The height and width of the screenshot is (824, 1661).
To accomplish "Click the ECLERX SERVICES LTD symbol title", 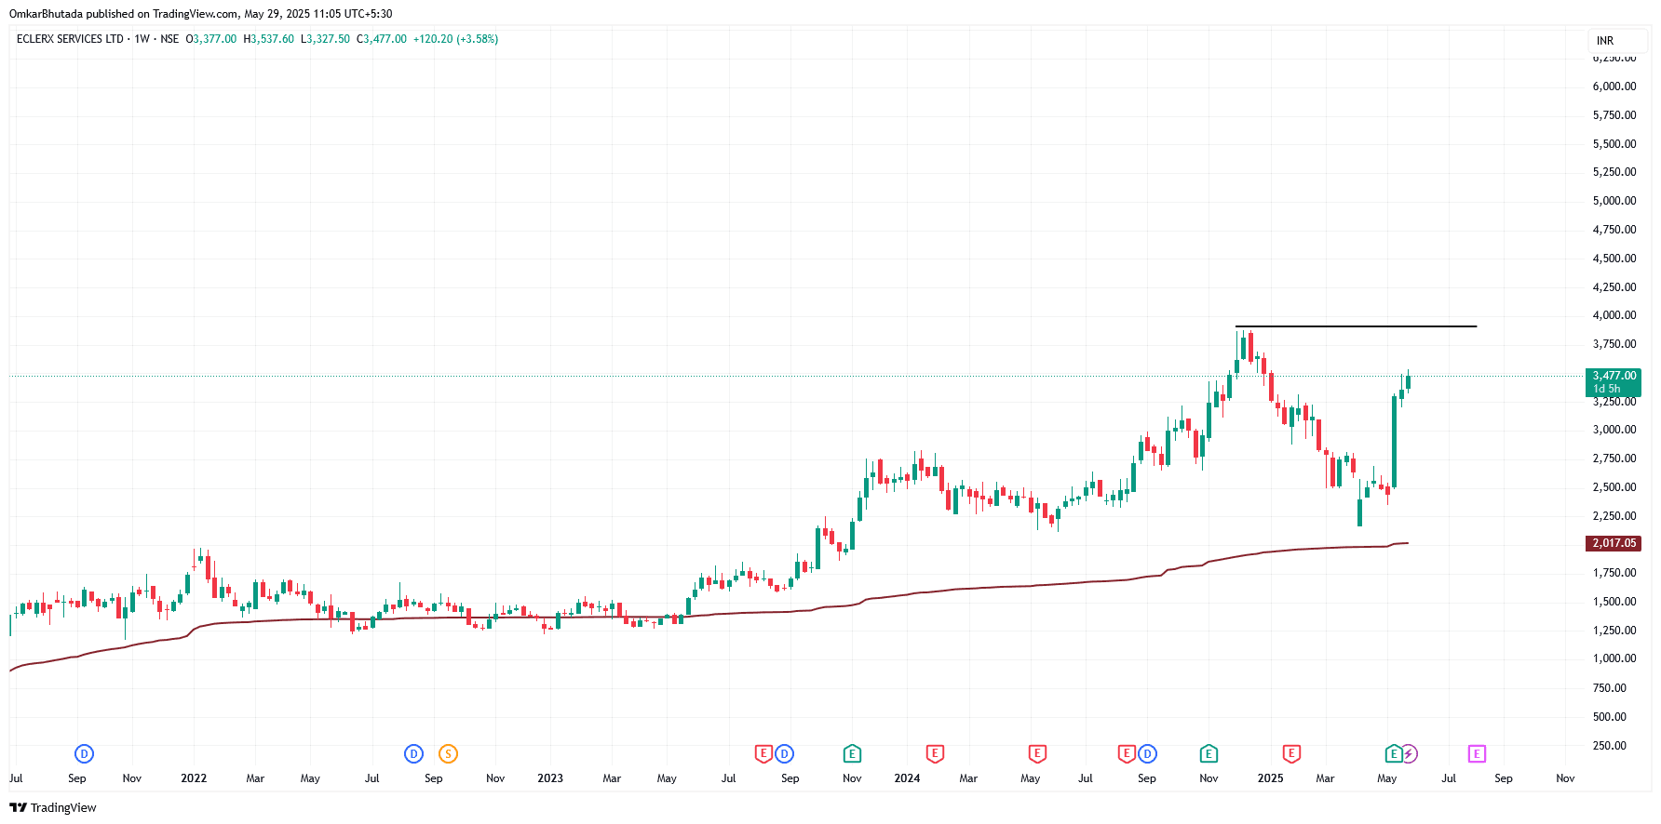I will click(70, 39).
